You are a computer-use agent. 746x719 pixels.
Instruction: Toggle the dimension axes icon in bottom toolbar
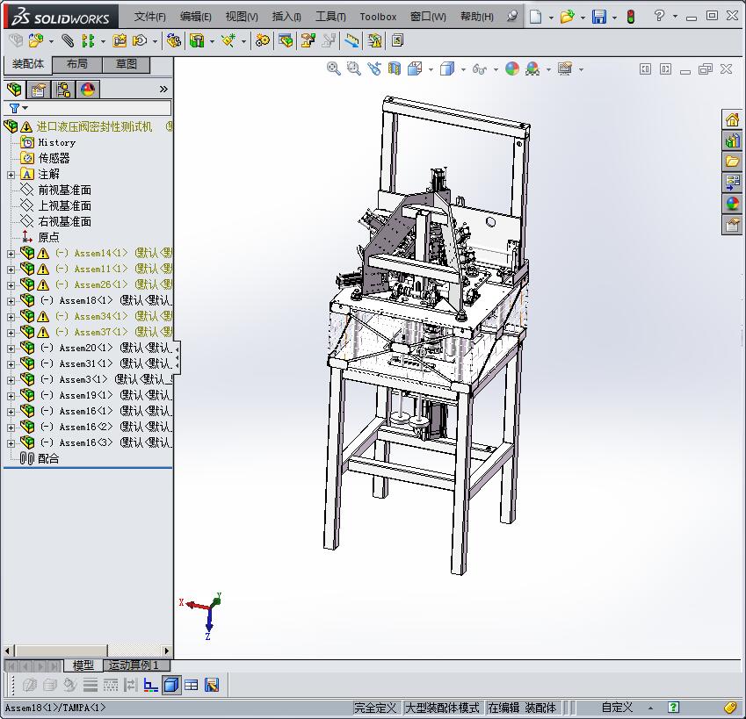coord(151,685)
